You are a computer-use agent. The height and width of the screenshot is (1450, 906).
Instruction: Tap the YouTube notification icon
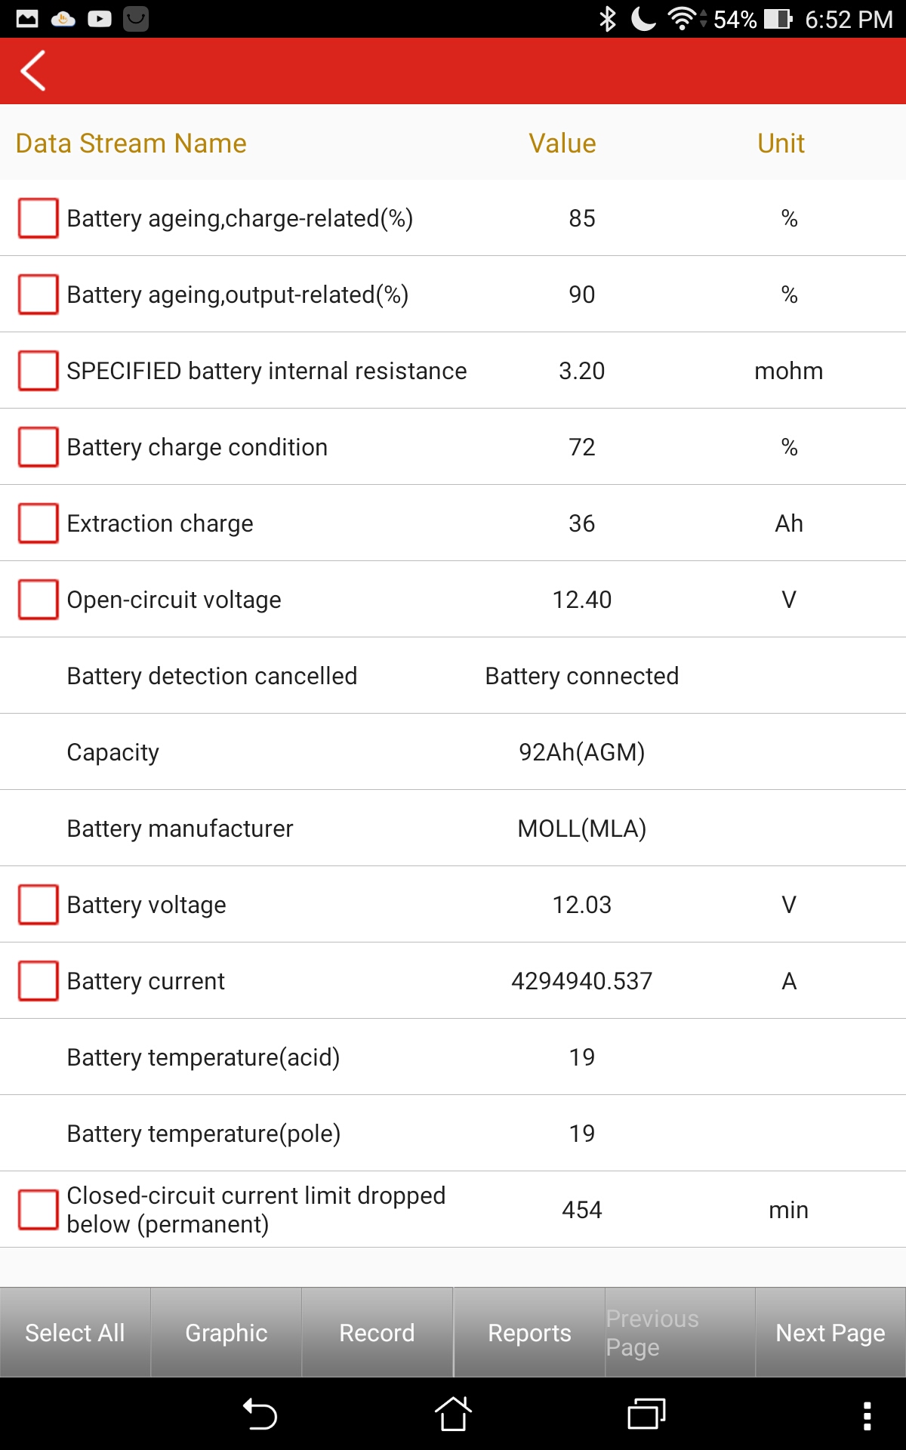100,19
